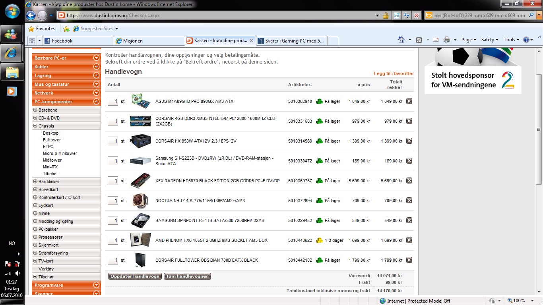Collapse the Chassis category

click(x=35, y=126)
